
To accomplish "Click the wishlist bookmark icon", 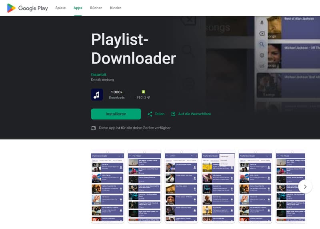I will (x=173, y=114).
